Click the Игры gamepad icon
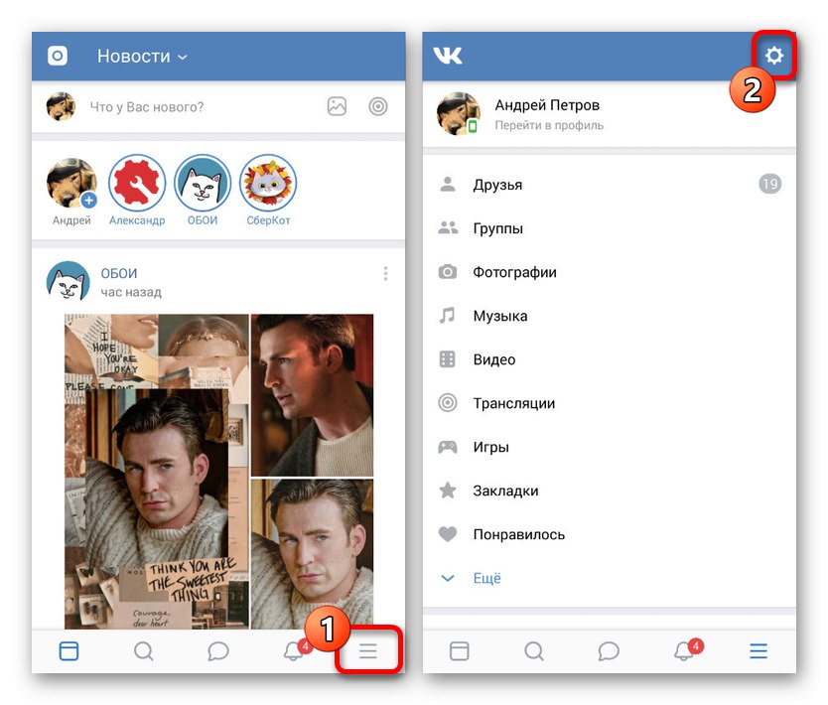 (448, 447)
